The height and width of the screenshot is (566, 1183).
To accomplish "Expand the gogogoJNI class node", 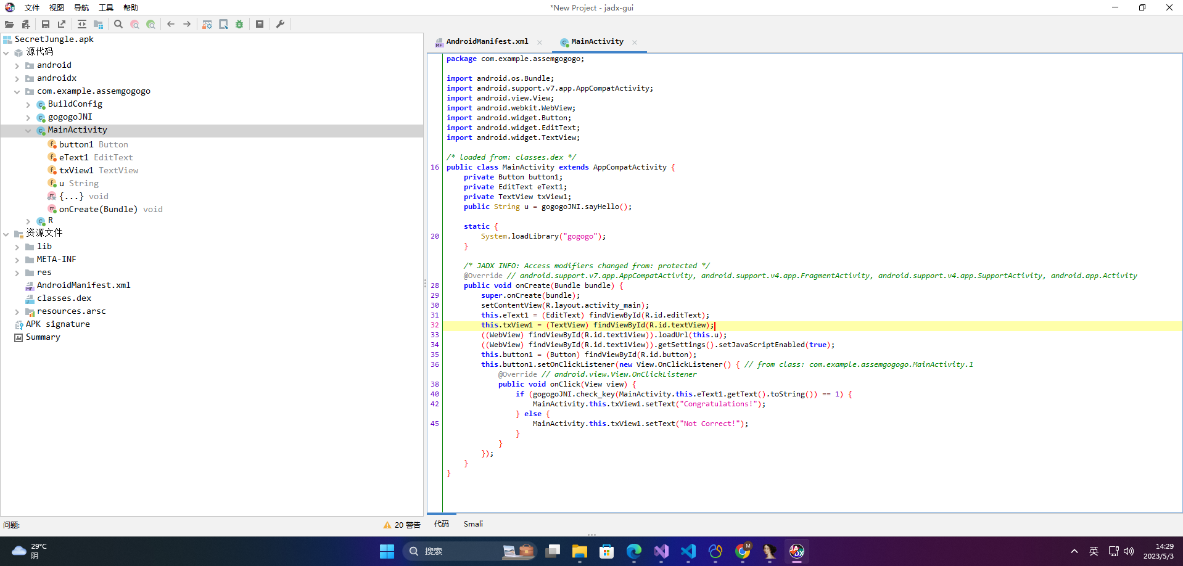I will (28, 117).
